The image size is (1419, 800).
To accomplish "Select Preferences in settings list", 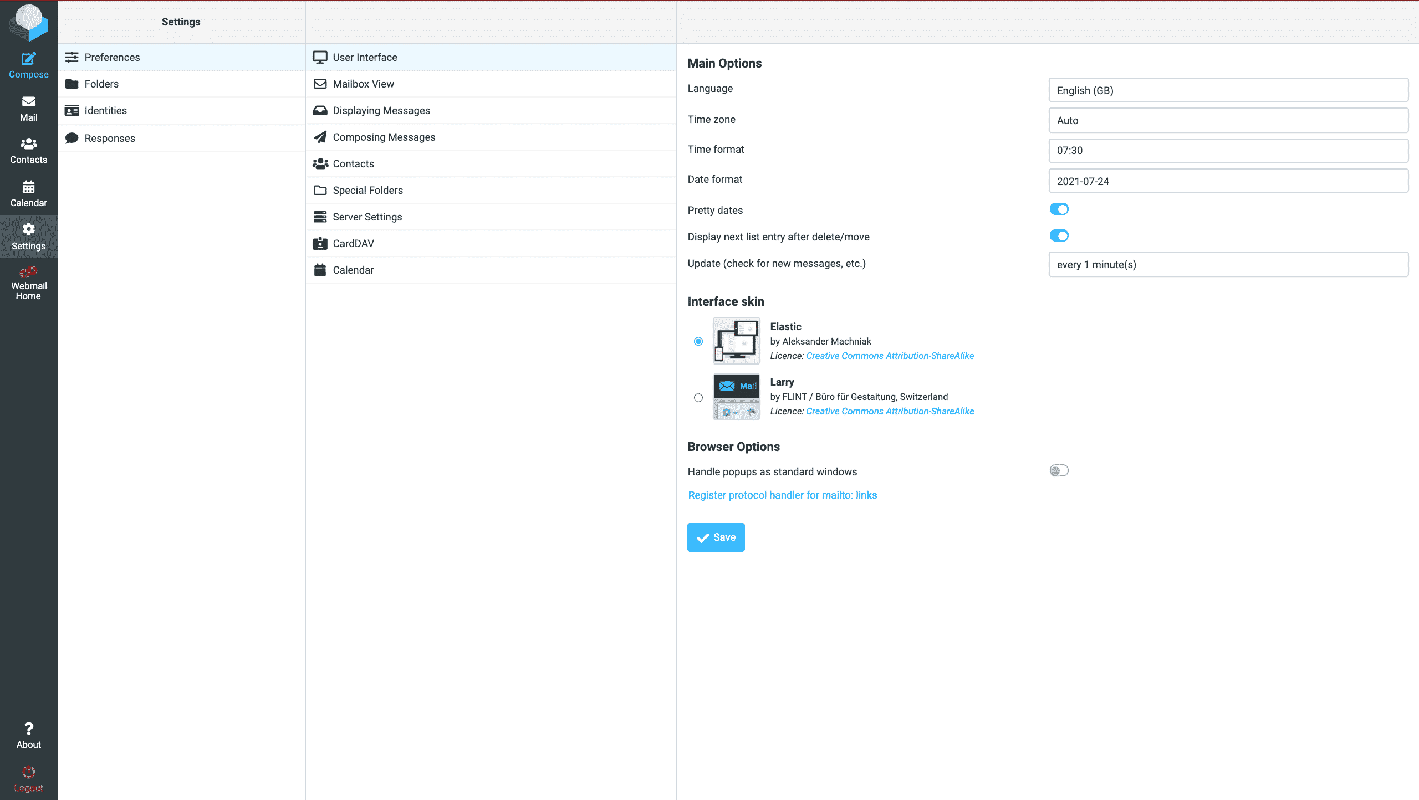I will [181, 57].
